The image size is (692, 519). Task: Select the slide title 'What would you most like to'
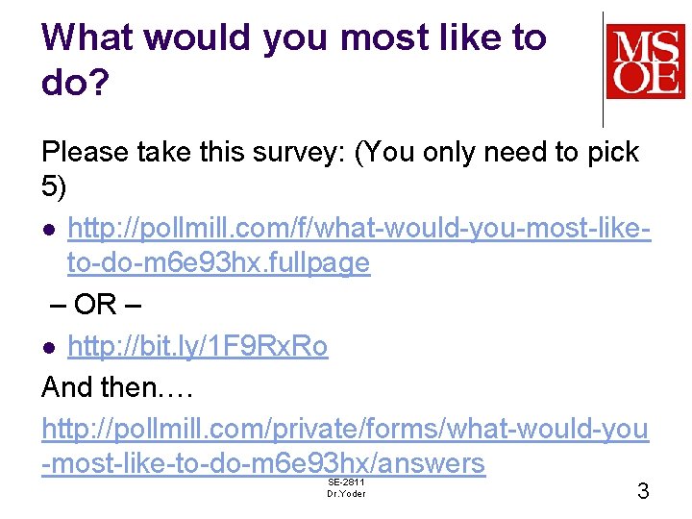pyautogui.click(x=294, y=38)
